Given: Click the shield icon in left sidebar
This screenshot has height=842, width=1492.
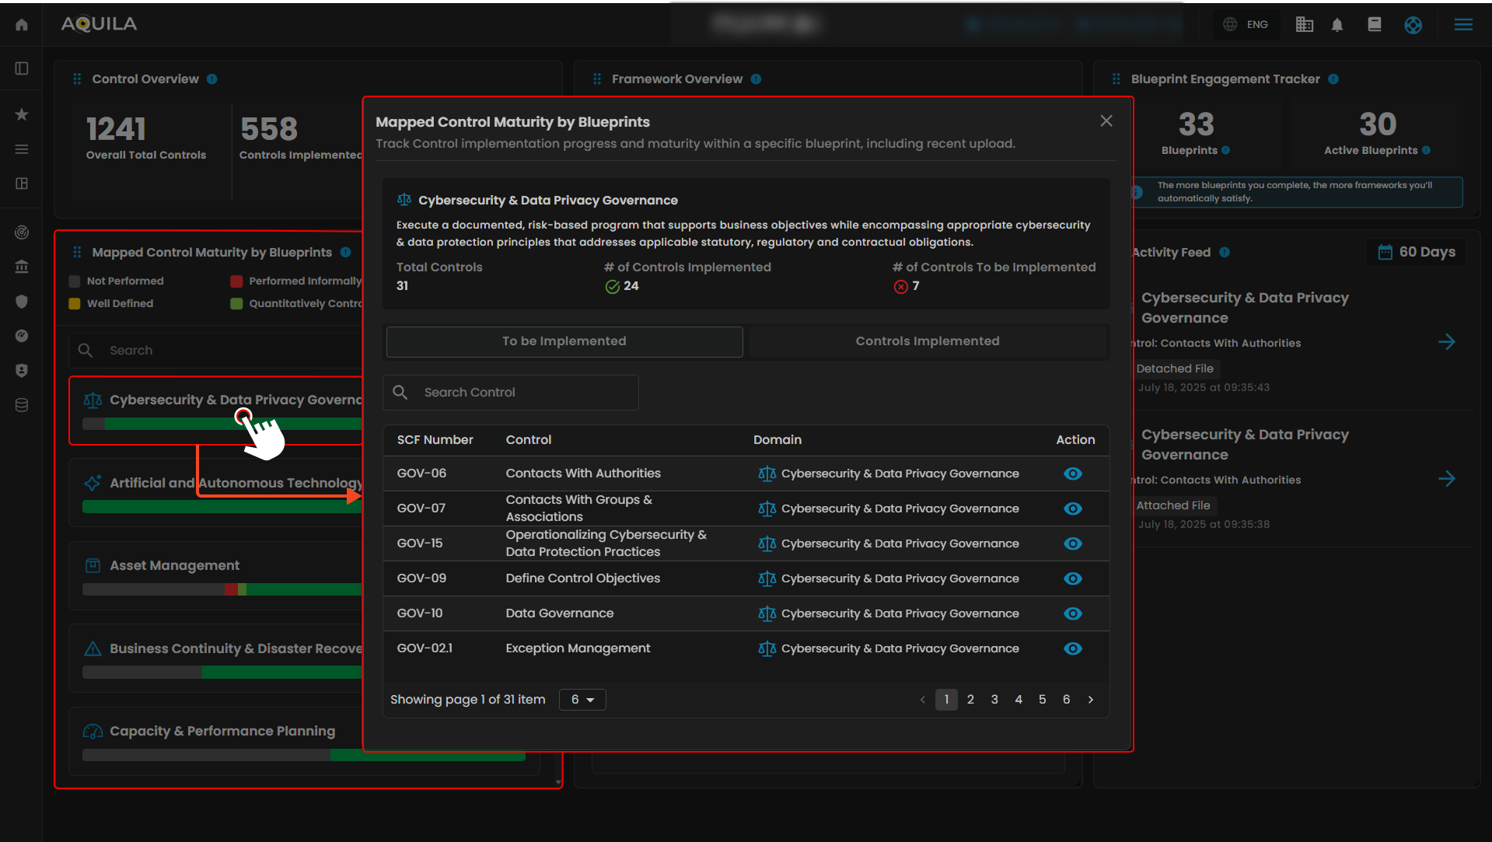Looking at the screenshot, I should 22,302.
